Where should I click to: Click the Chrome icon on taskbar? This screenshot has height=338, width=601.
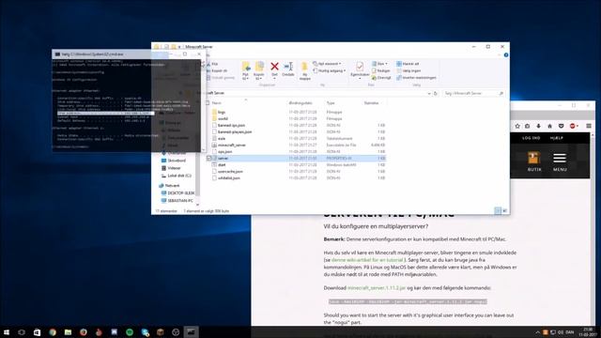coord(53,332)
